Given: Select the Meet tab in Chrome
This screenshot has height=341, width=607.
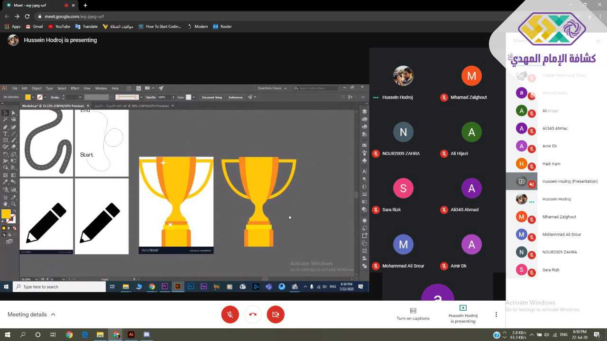Looking at the screenshot, I should (x=33, y=5).
